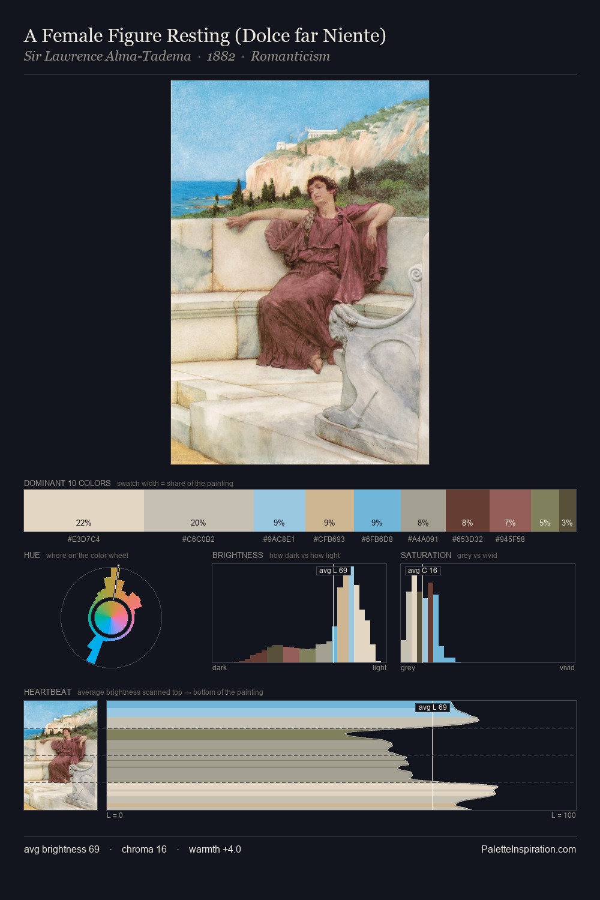The image size is (600, 900).
Task: Click the DOMINANT 10 COLORS heading
Action: click(67, 483)
